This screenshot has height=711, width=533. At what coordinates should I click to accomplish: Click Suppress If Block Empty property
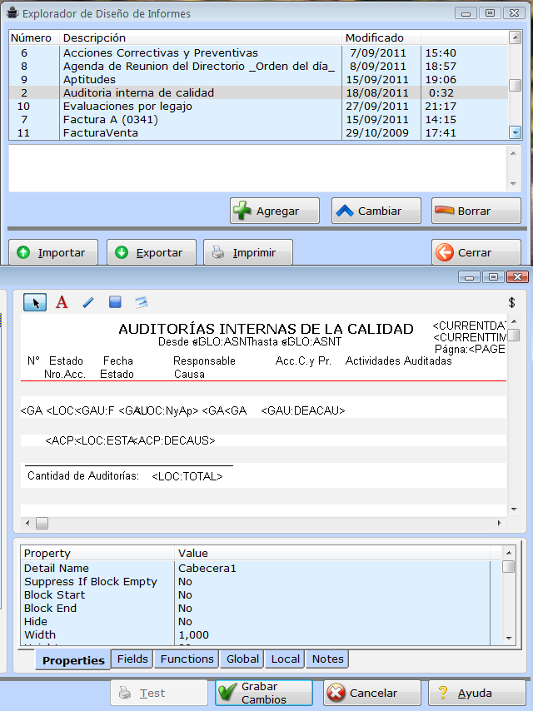(90, 581)
